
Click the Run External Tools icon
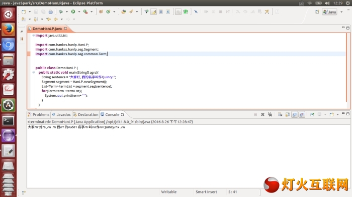[x=85, y=12]
